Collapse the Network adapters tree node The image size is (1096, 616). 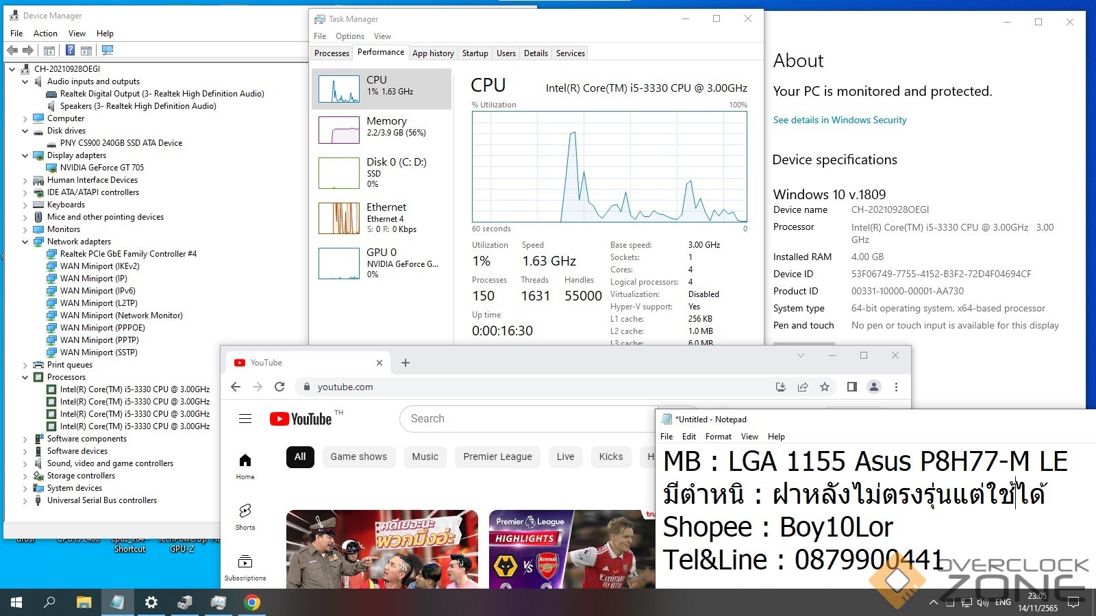(25, 242)
